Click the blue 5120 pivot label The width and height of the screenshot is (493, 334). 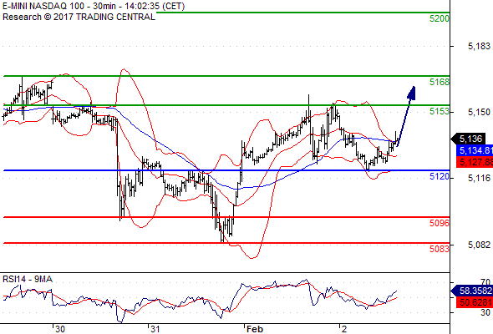point(440,176)
